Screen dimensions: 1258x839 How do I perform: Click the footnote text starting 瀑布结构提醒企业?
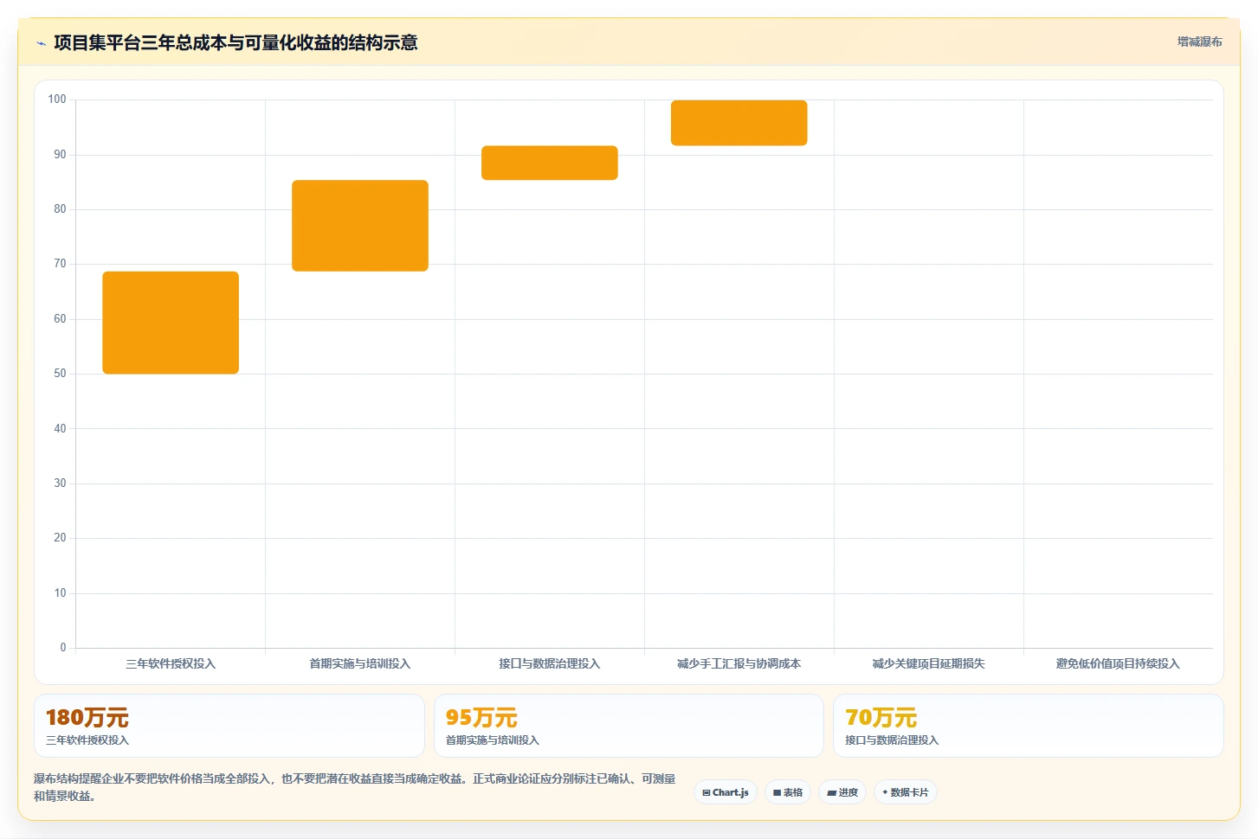click(x=355, y=787)
